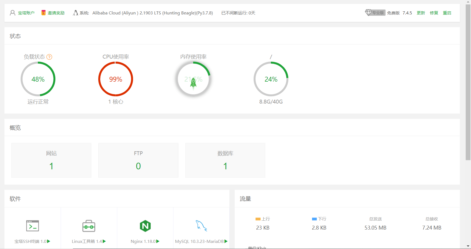Open the 网站 overview card
Viewport: 471px width, 249px height.
coord(51,160)
